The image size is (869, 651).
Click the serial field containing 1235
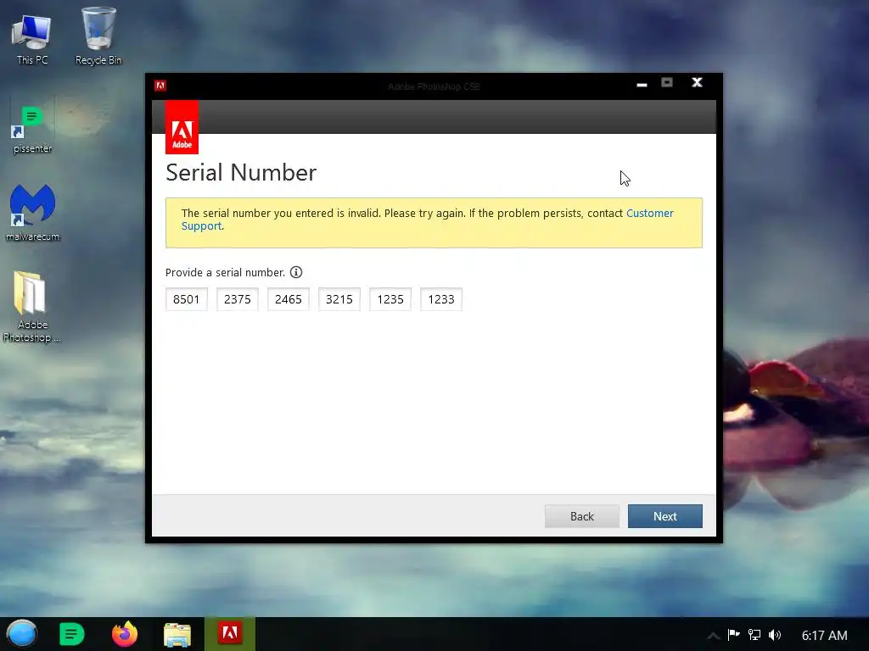tap(390, 299)
